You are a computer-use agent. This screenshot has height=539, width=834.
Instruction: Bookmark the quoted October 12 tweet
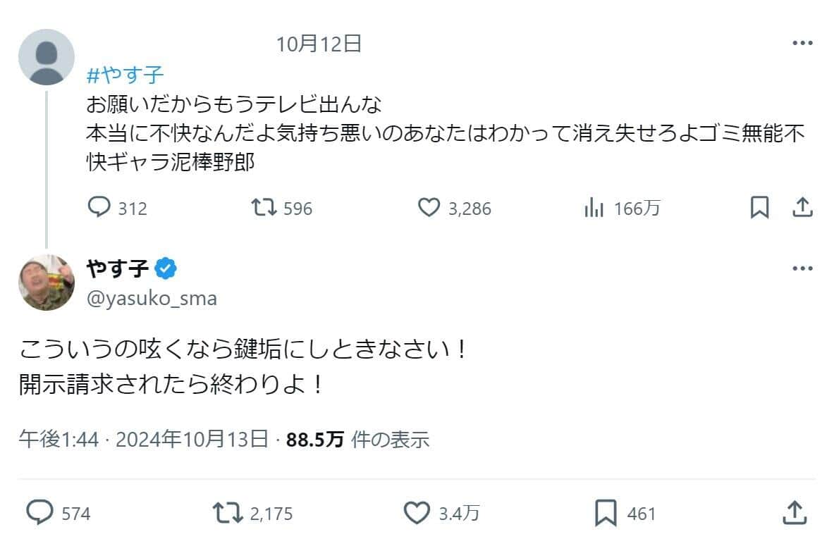[x=759, y=208]
